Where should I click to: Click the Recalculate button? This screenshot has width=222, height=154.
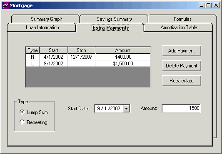click(181, 81)
